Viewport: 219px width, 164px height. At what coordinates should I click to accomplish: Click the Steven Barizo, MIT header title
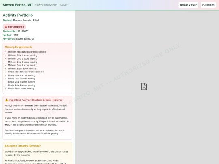[x=18, y=5]
